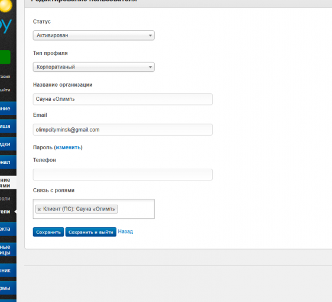Open the sidebar menu item ending in 'иша'
Image resolution: width=332 pixels, height=302 pixels.
tap(8, 126)
